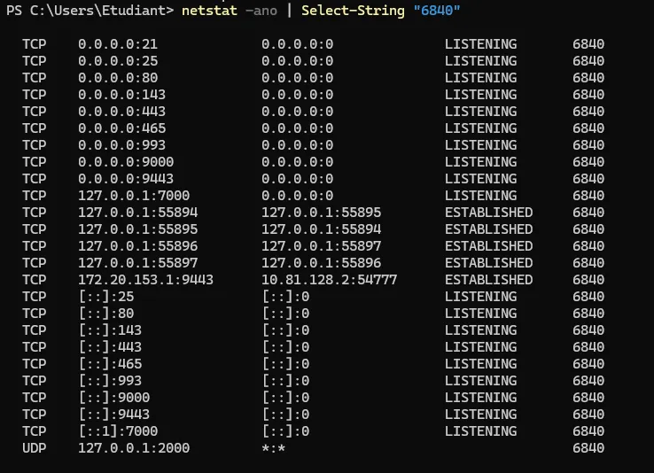Click the UDP protocol label
The image size is (654, 473).
pos(34,448)
